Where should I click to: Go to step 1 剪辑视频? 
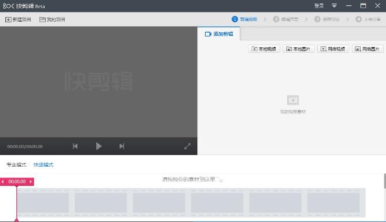click(244, 19)
